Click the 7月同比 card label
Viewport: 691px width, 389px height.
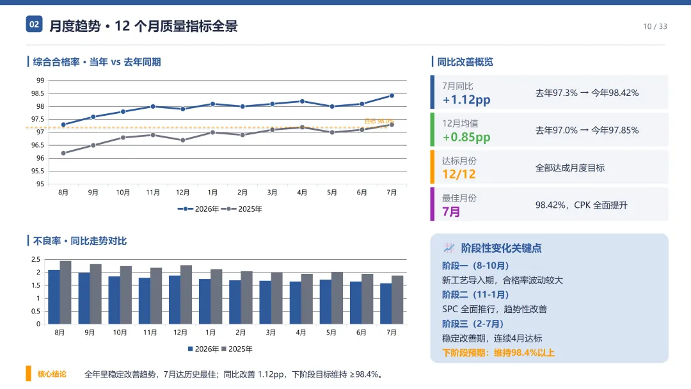pos(457,86)
